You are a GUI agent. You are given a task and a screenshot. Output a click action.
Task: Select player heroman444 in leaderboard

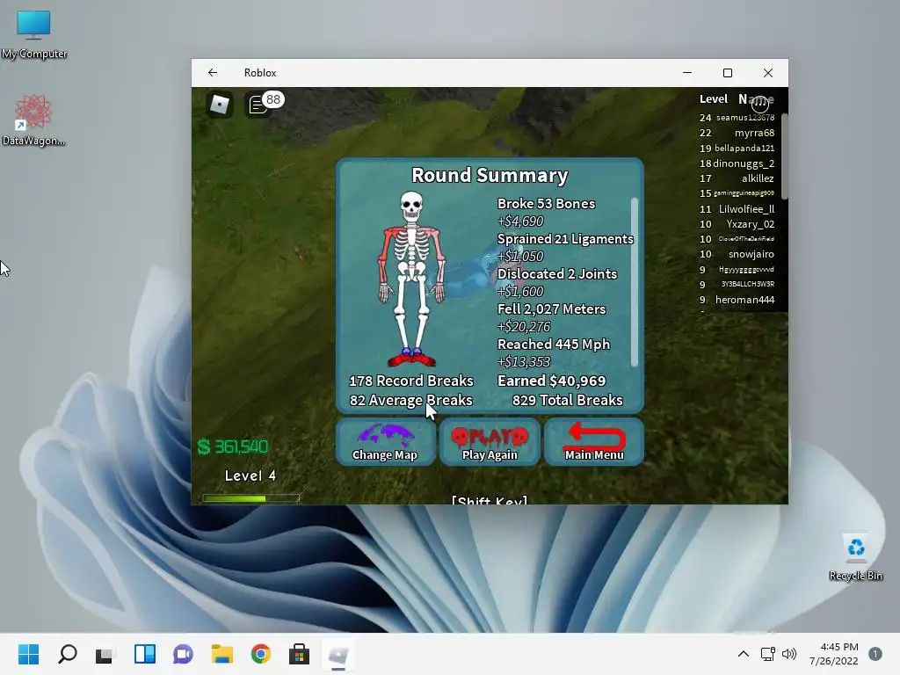pos(737,300)
